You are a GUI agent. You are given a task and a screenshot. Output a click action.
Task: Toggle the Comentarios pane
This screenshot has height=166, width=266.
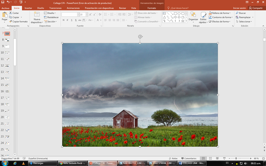189,158
